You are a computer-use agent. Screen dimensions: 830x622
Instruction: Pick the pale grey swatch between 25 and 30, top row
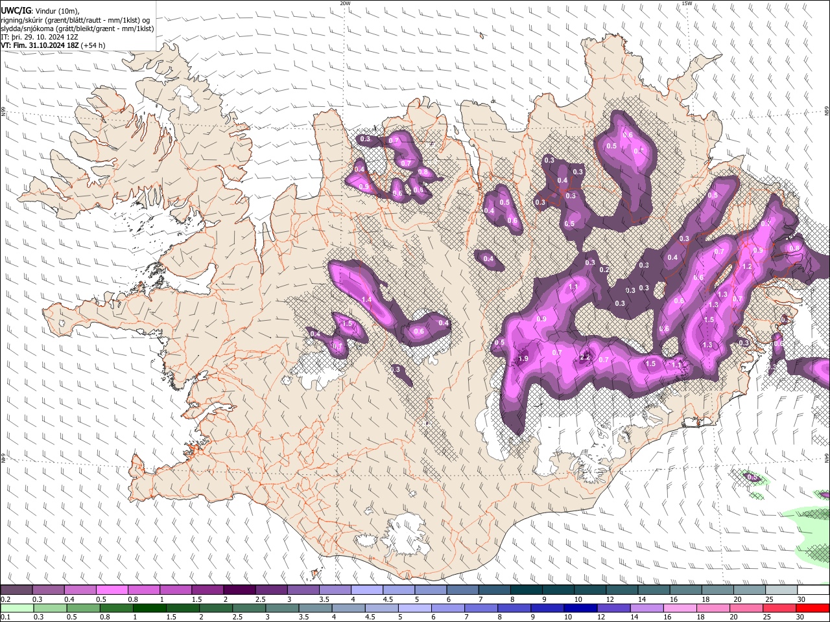tap(781, 590)
